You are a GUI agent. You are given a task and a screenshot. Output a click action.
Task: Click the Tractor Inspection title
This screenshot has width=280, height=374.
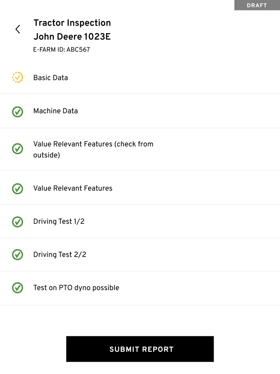point(72,23)
